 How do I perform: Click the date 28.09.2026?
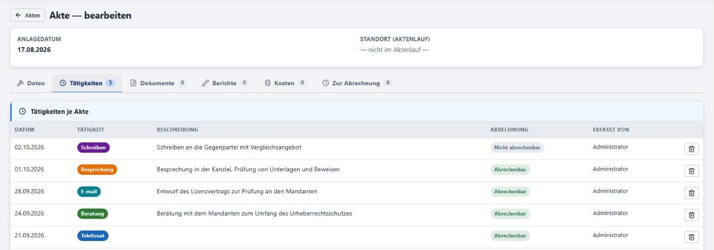coord(29,191)
